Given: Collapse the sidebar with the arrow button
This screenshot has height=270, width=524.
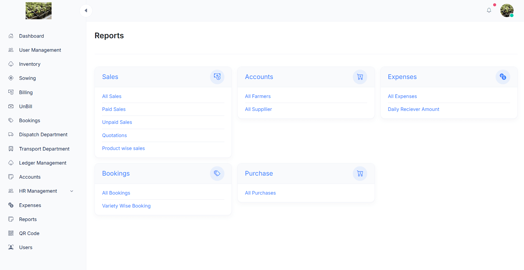Looking at the screenshot, I should 86,10.
